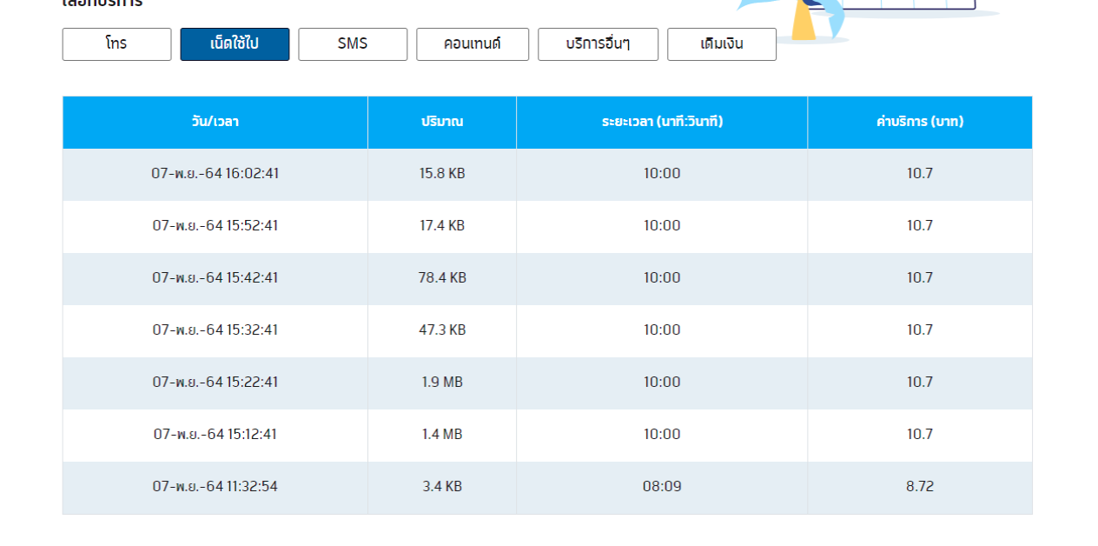Image resolution: width=1098 pixels, height=546 pixels.
Task: Click the ค่าบริการ (บาท) column header
Action: (920, 122)
